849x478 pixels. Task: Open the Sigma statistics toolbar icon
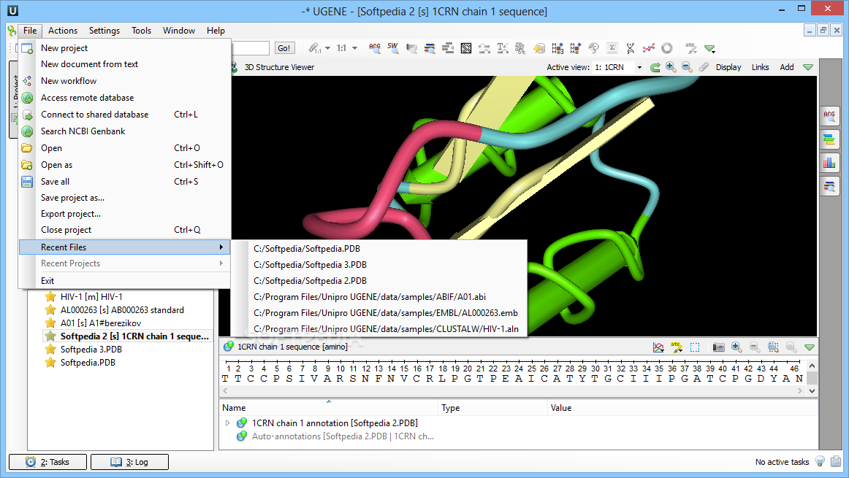tap(612, 48)
